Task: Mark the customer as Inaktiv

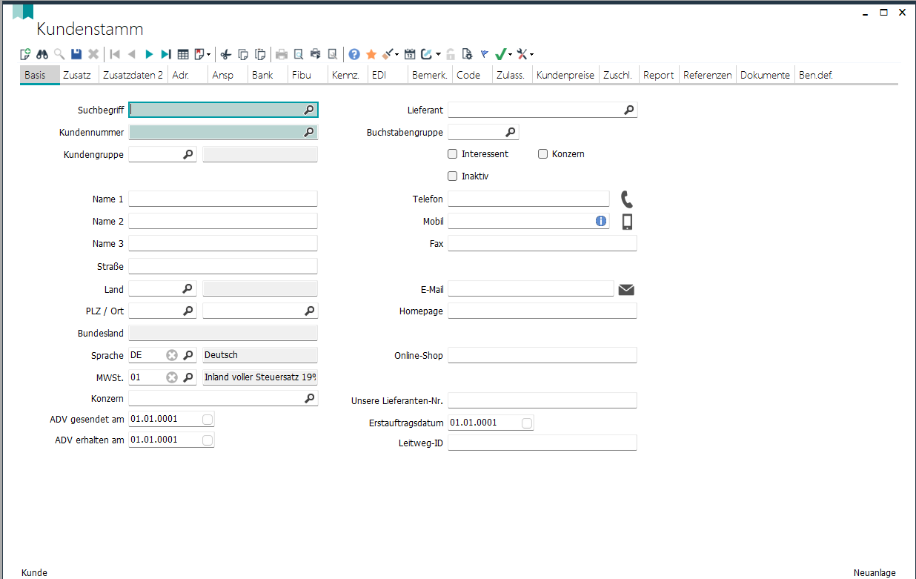Action: point(453,176)
